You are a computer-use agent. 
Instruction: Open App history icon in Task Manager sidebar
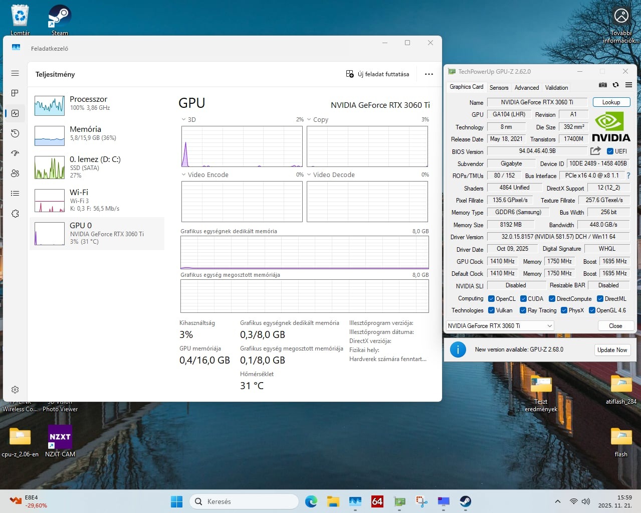point(15,133)
